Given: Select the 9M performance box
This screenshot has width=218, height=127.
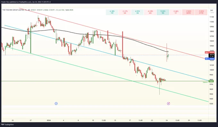Looking at the screenshot, I should (163, 12).
